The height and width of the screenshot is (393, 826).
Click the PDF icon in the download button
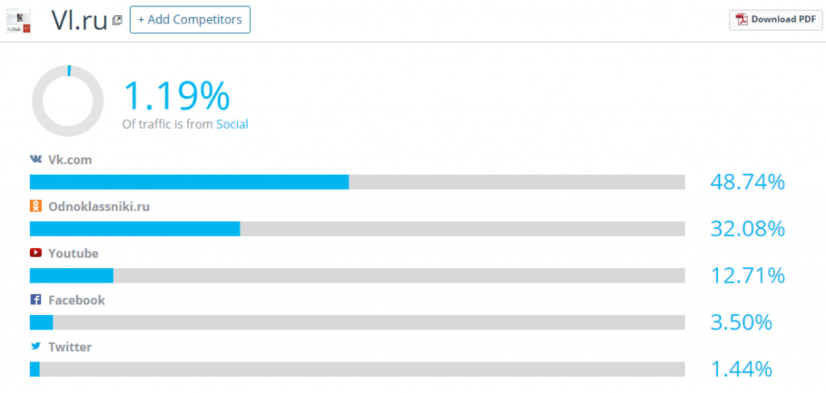(742, 20)
